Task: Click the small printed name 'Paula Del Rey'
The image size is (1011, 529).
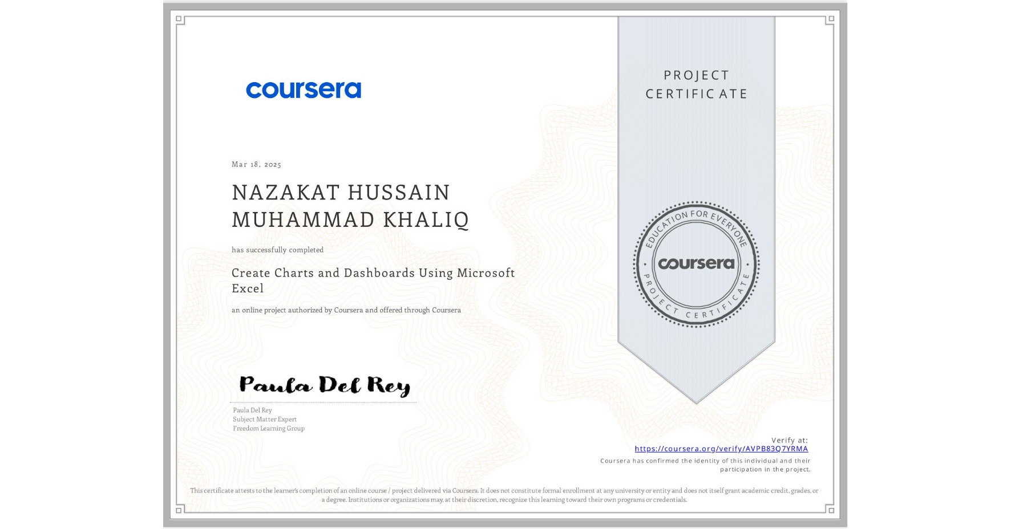Action: 252,410
